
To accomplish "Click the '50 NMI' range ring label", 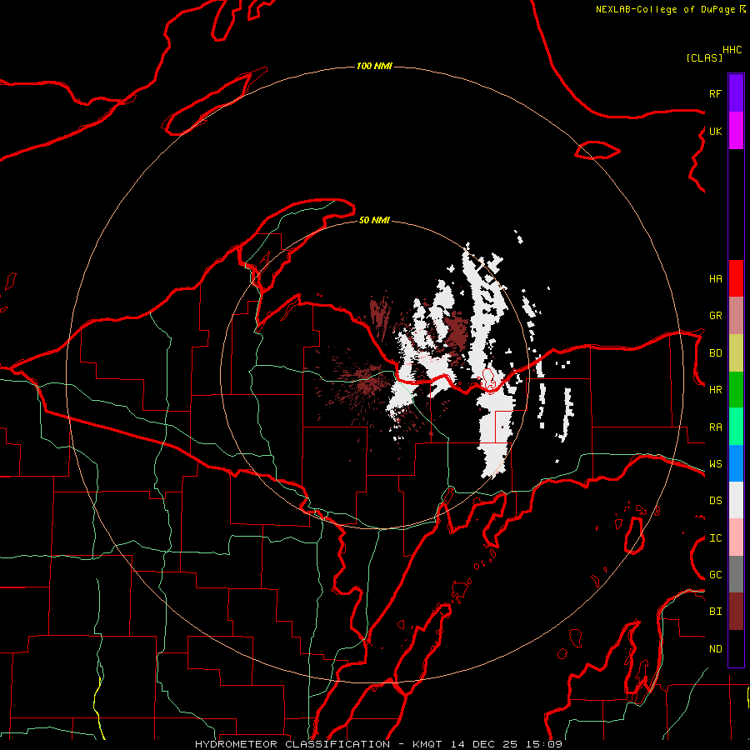I will click(374, 220).
